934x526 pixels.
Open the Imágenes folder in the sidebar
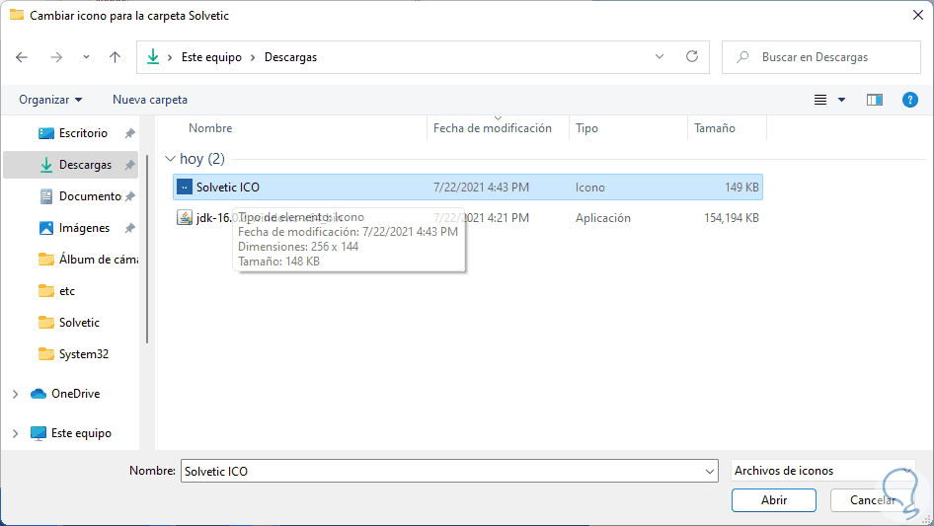(84, 228)
